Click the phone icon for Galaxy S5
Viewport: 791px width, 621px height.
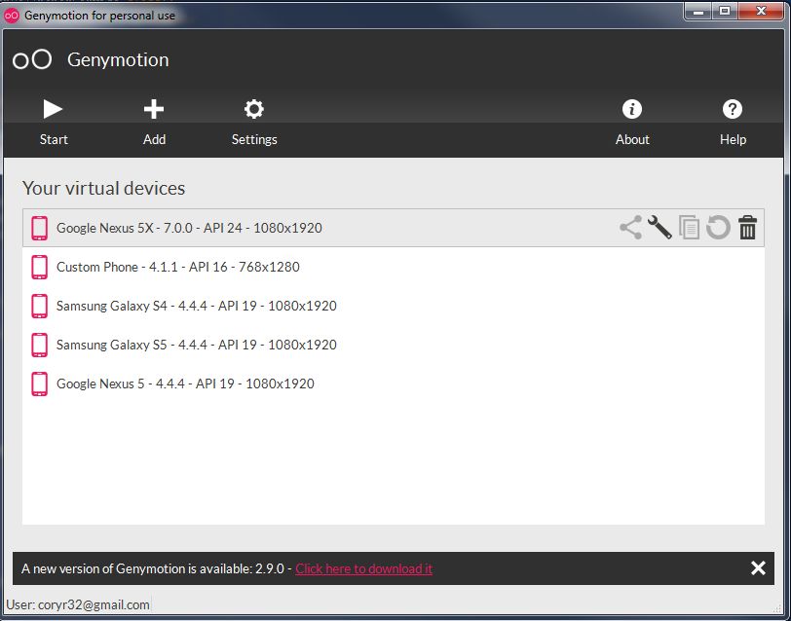(39, 345)
